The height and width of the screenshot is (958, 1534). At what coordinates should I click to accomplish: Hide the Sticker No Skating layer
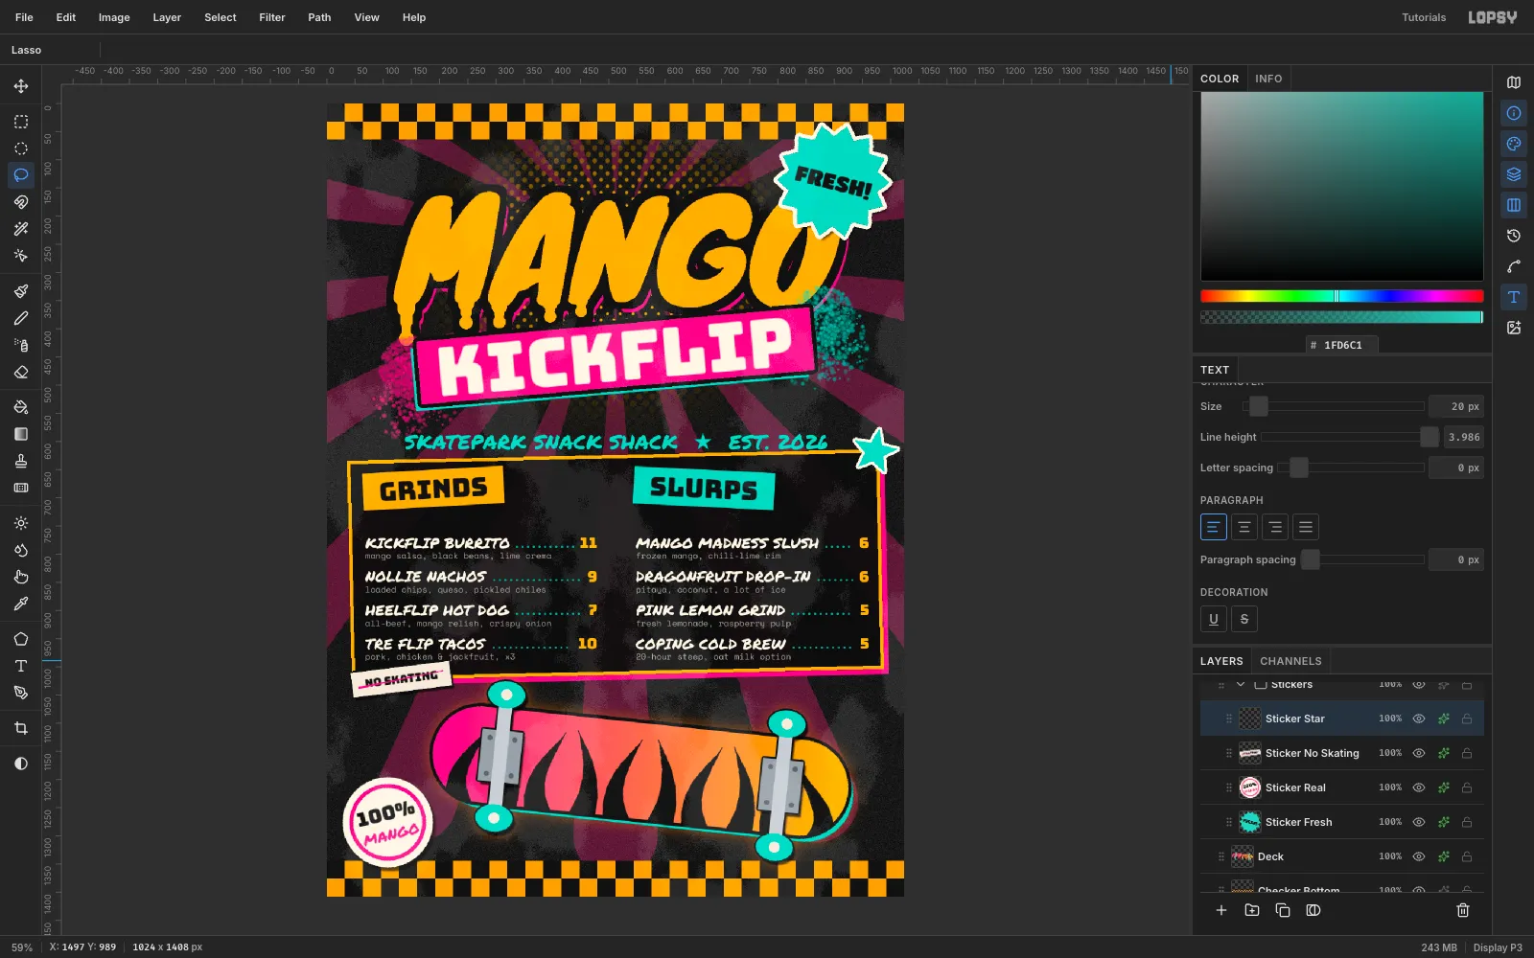point(1419,753)
